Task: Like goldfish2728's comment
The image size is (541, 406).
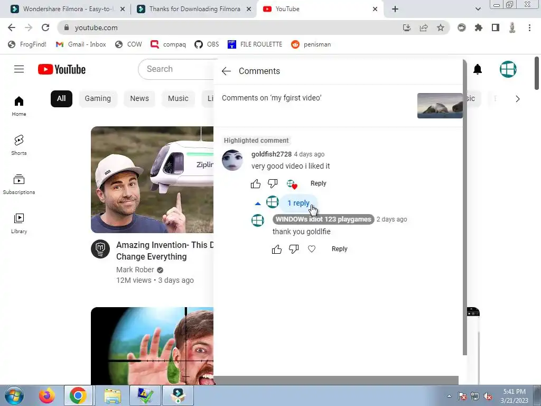Action: click(256, 183)
